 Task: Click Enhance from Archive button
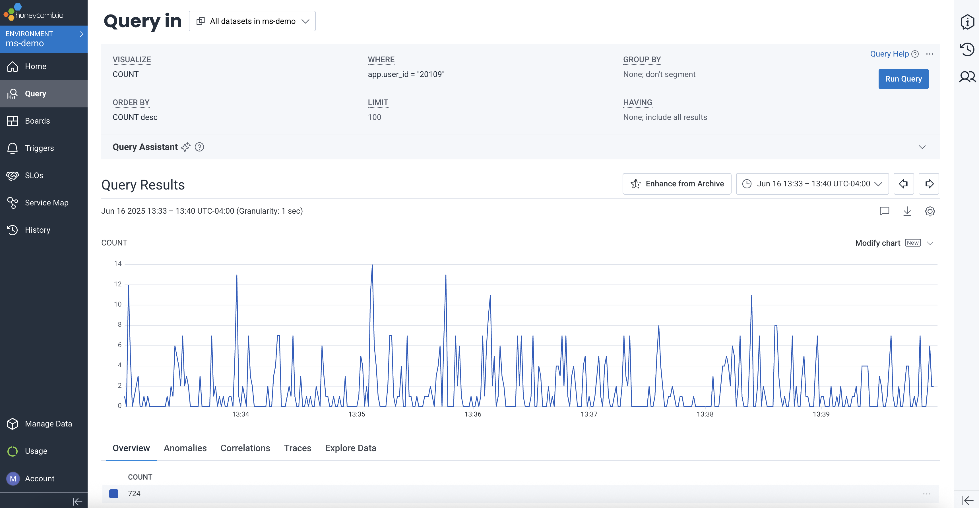coord(677,184)
